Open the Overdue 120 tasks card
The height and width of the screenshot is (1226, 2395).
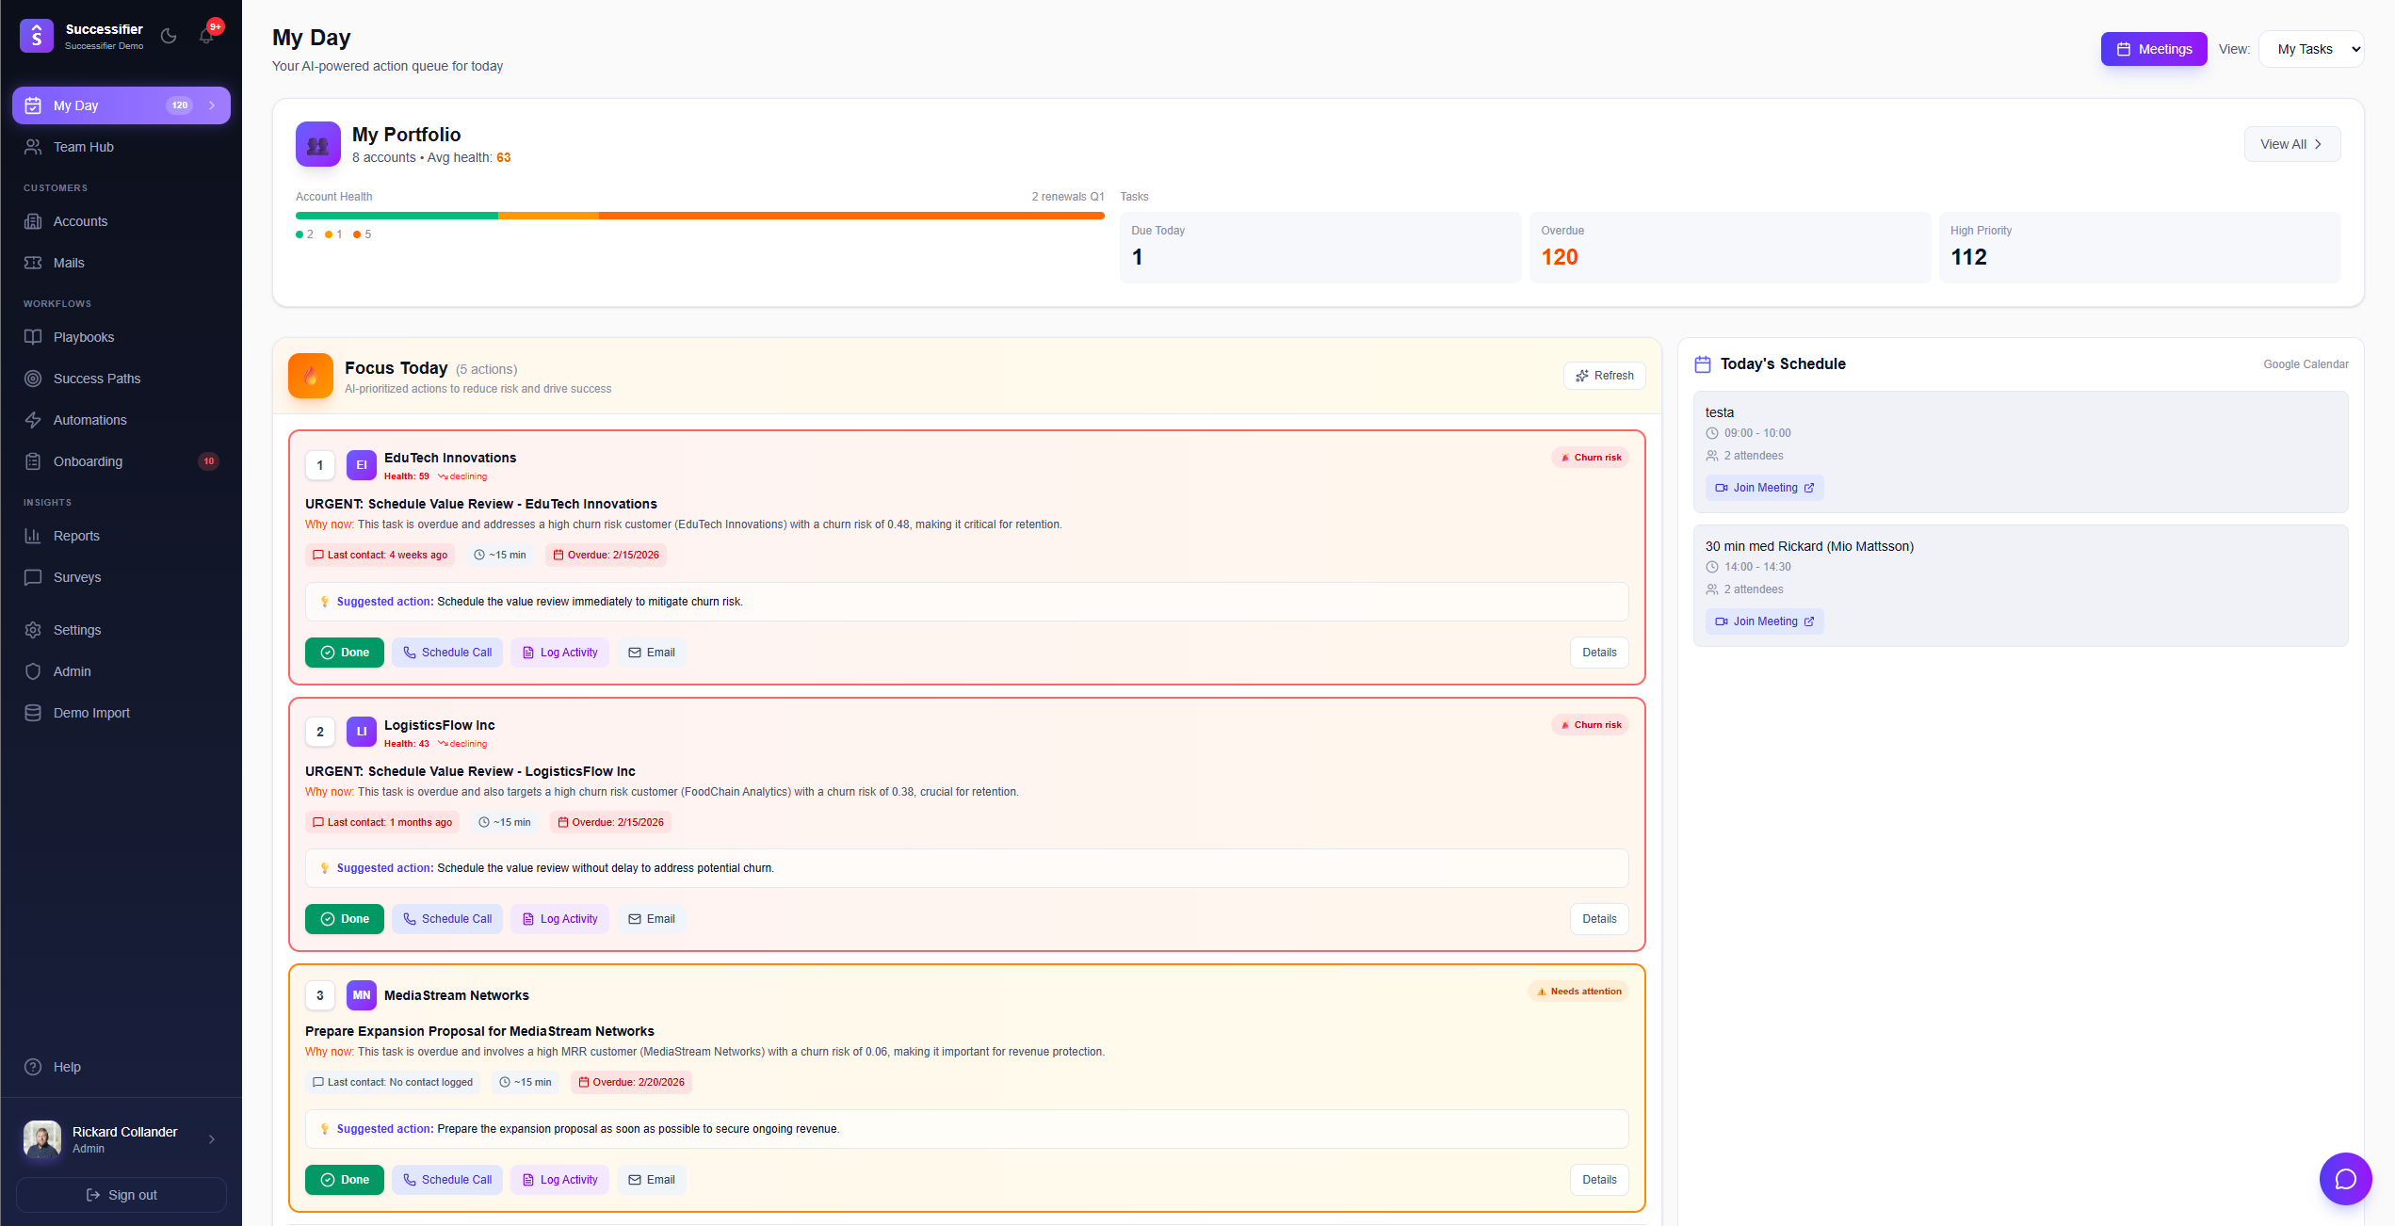pyautogui.click(x=1729, y=247)
